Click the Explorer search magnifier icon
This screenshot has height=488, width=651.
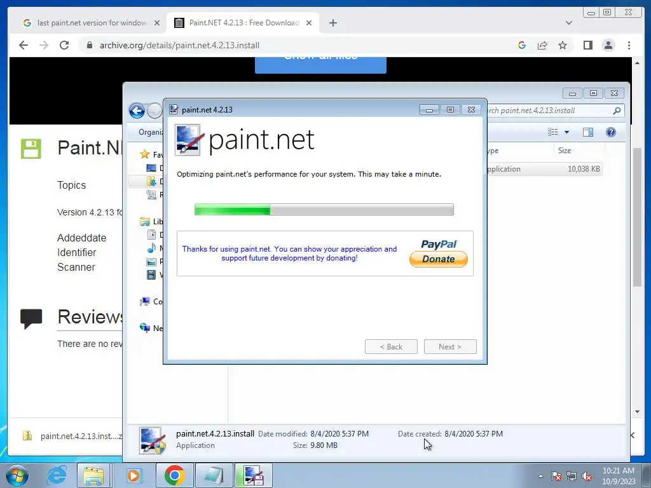coord(617,111)
